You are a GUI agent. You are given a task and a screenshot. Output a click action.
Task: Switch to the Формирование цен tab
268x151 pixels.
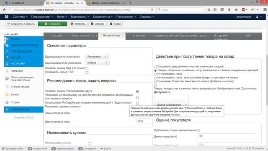[x=166, y=36]
